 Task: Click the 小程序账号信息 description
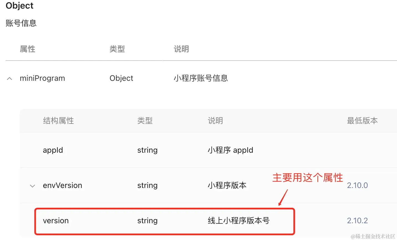(201, 78)
